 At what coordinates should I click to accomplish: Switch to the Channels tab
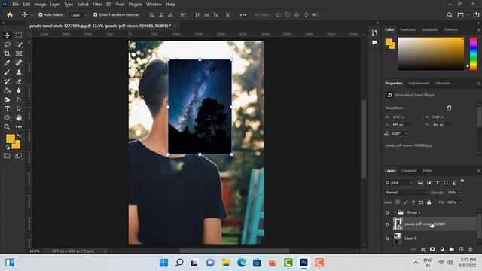[409, 171]
